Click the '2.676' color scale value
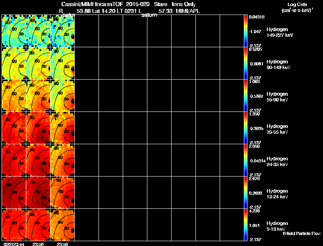Screen dimensions: 323x246 254,179
